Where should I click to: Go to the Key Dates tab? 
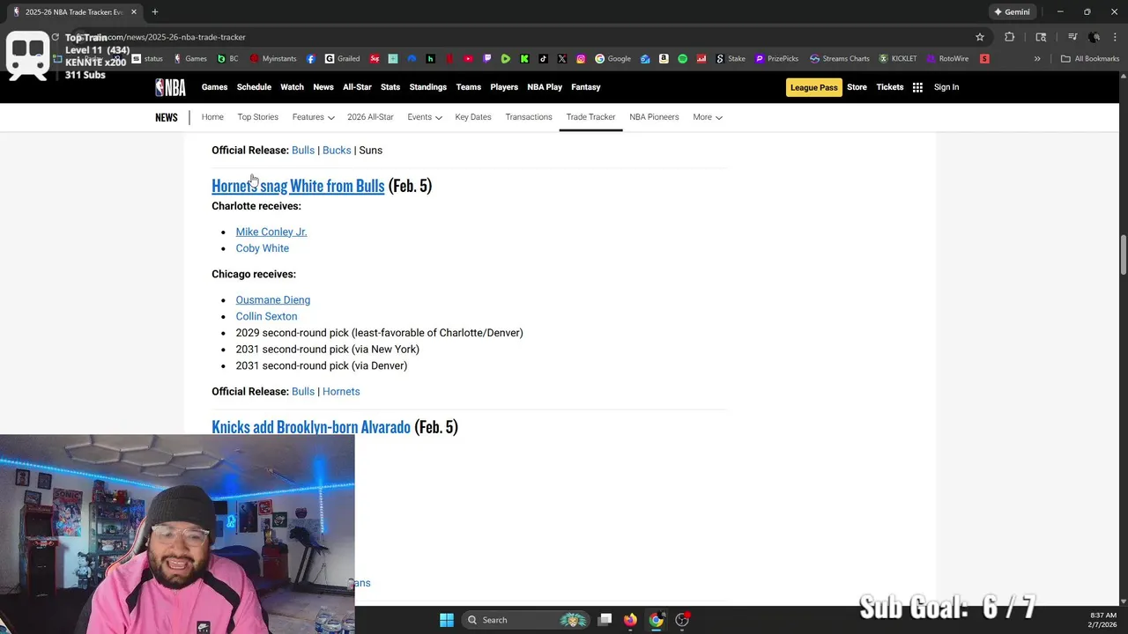coord(473,117)
